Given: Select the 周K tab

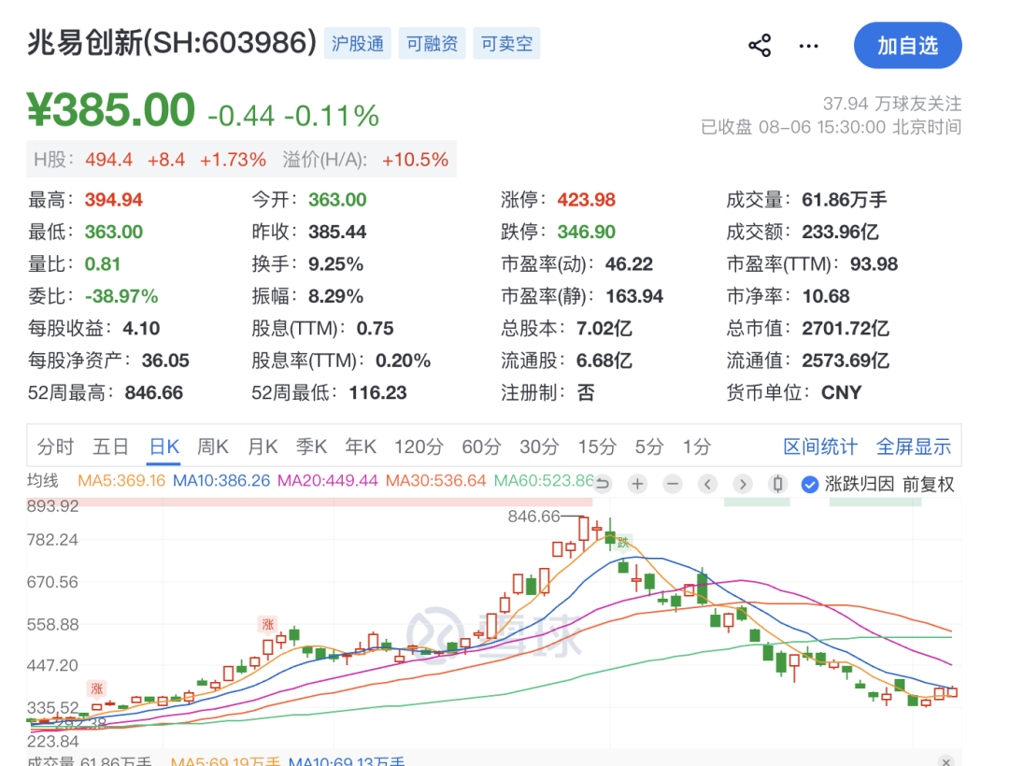Looking at the screenshot, I should [x=213, y=447].
